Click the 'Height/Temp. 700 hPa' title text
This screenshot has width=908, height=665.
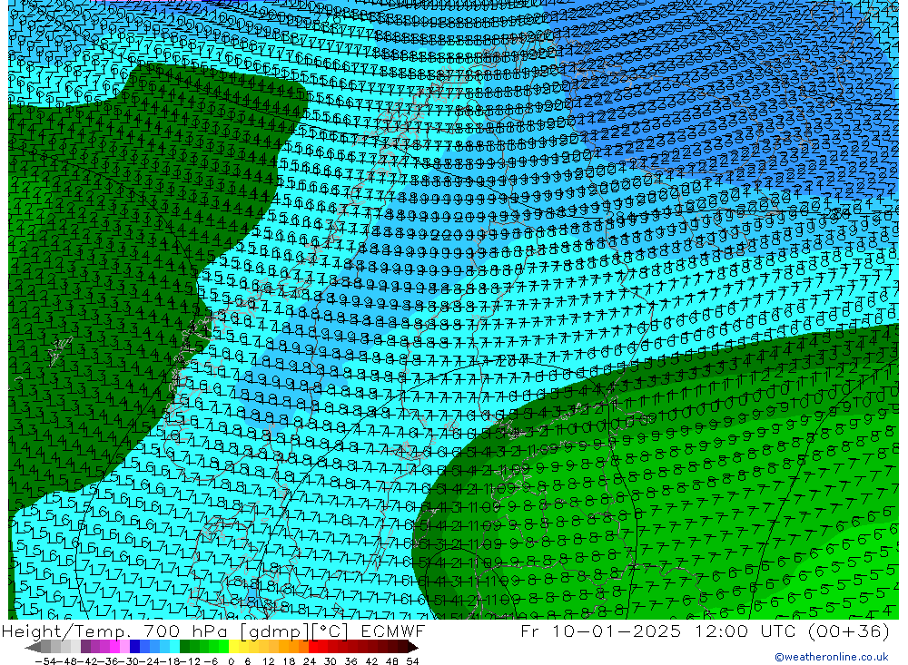pyautogui.click(x=116, y=631)
